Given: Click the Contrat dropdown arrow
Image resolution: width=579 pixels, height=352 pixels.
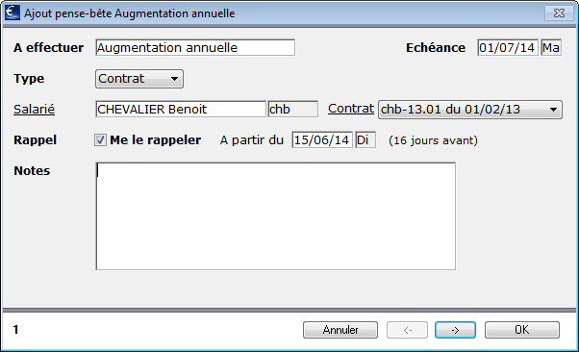Looking at the screenshot, I should [x=553, y=110].
